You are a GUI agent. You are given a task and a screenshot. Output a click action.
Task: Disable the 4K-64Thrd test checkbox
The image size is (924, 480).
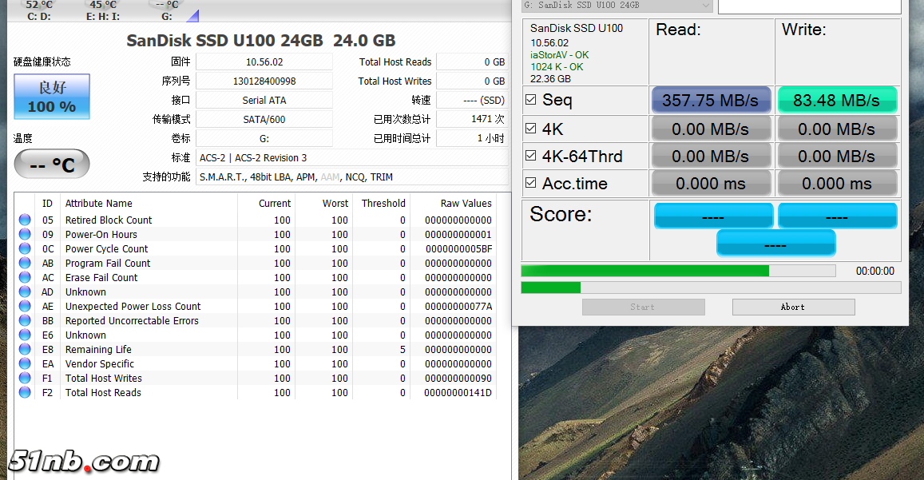(531, 156)
